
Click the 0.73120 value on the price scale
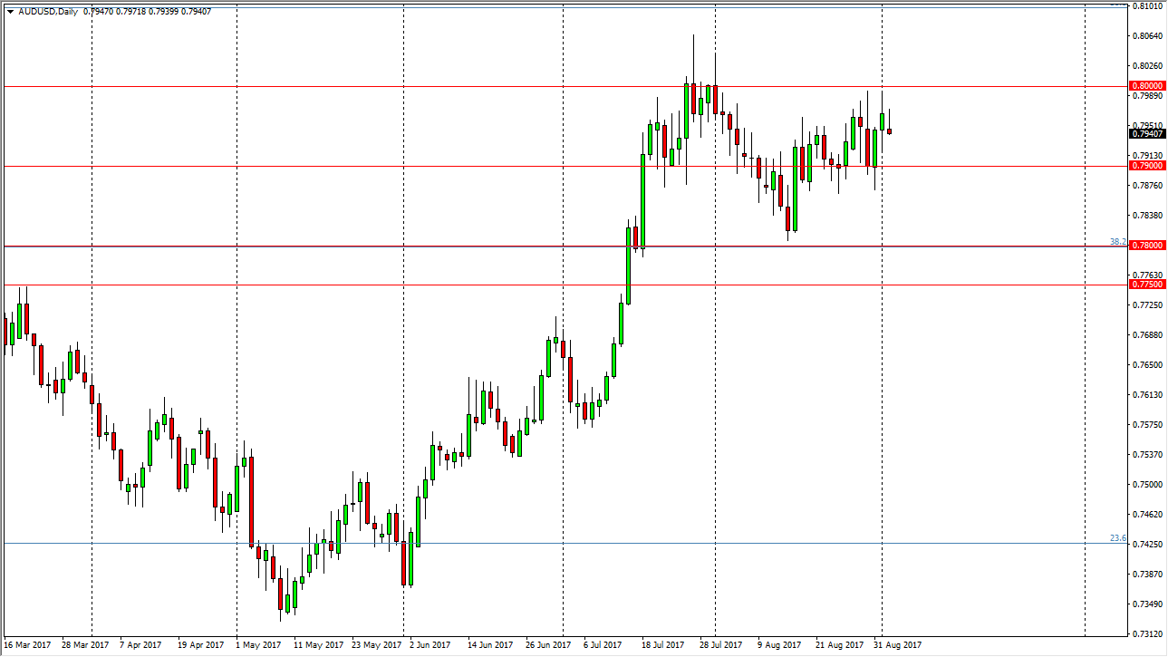(x=1146, y=633)
